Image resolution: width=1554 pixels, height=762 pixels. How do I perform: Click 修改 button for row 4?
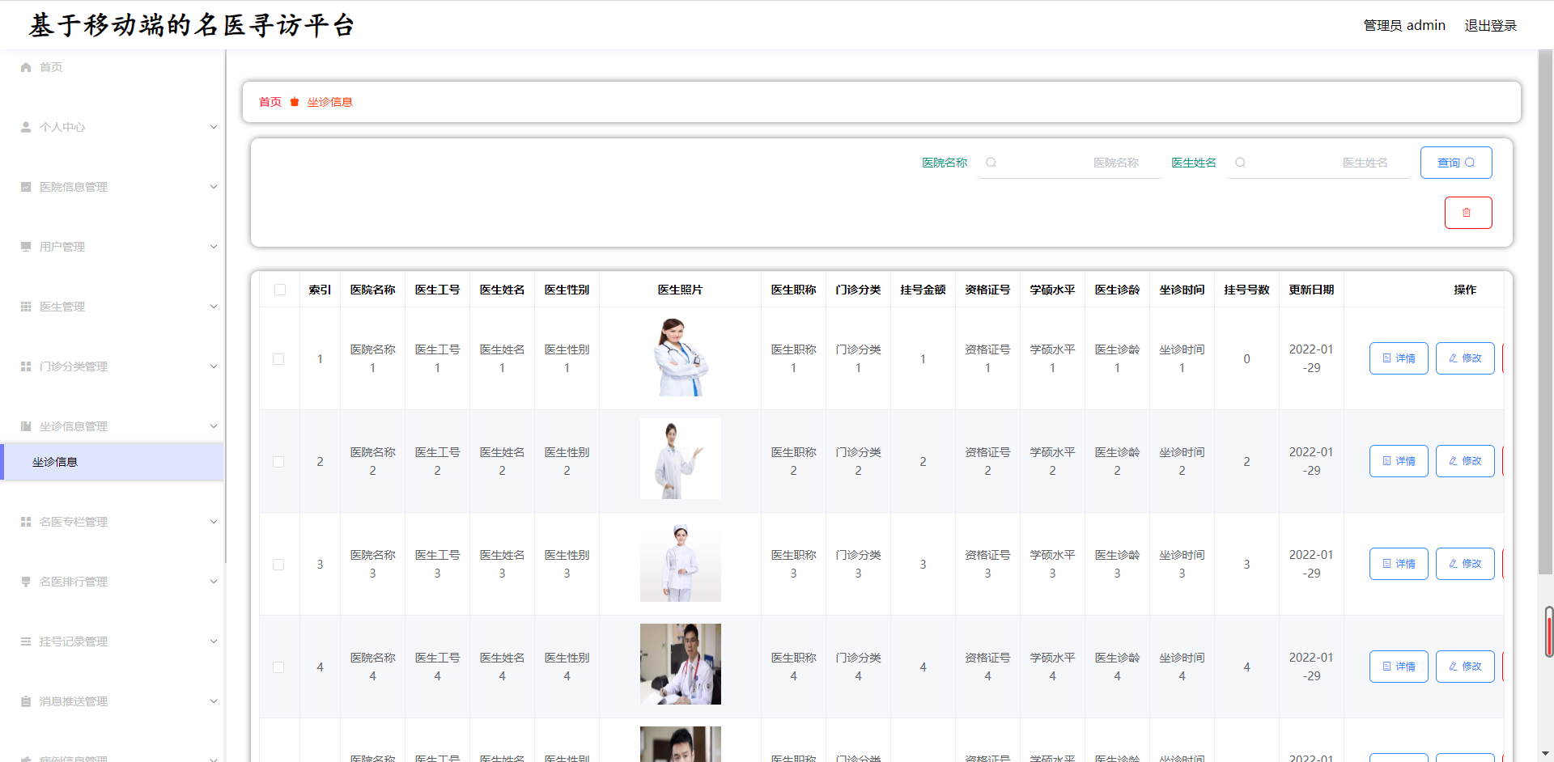pos(1465,667)
